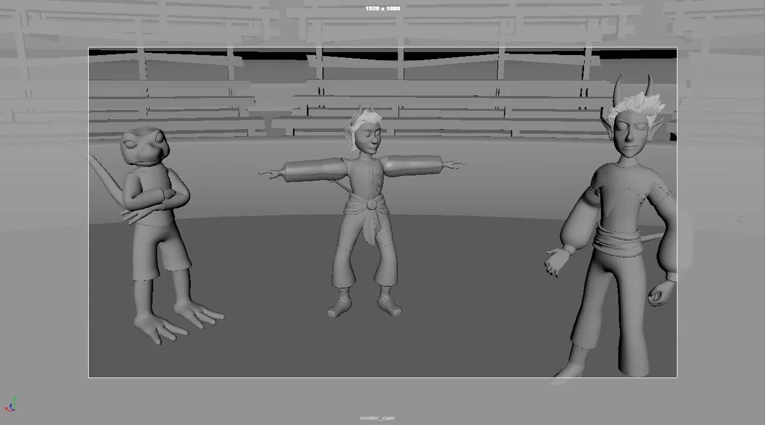Click the XYZ axis orientation gizmo
Screen dimensions: 765x425
11,405
